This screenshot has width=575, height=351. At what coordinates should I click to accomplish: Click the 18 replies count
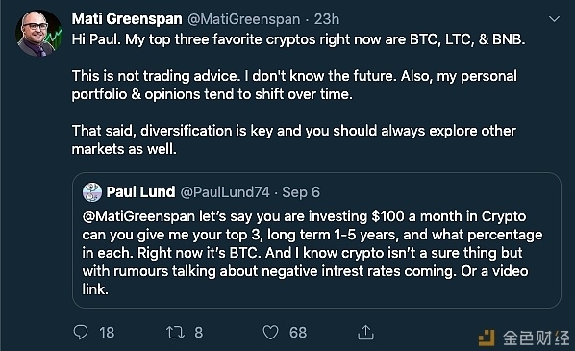coord(107,333)
